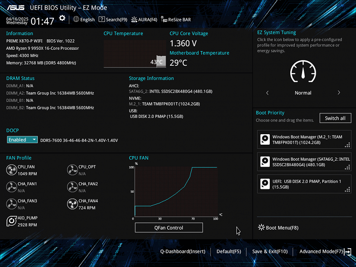
Task: Click the 1049 RPM CPU_FAN reading
Action: [x=27, y=174]
